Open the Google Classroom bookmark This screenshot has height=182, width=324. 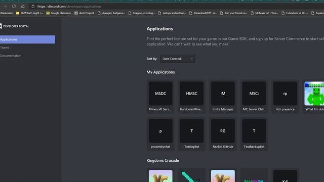coord(59,13)
